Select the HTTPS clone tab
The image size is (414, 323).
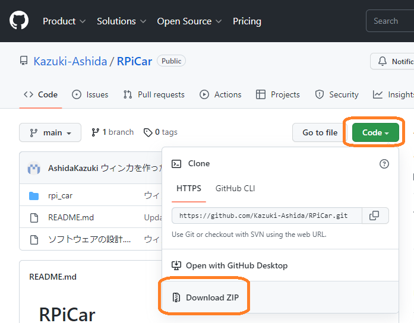(189, 188)
